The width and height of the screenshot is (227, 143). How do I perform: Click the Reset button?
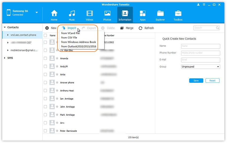point(212,80)
